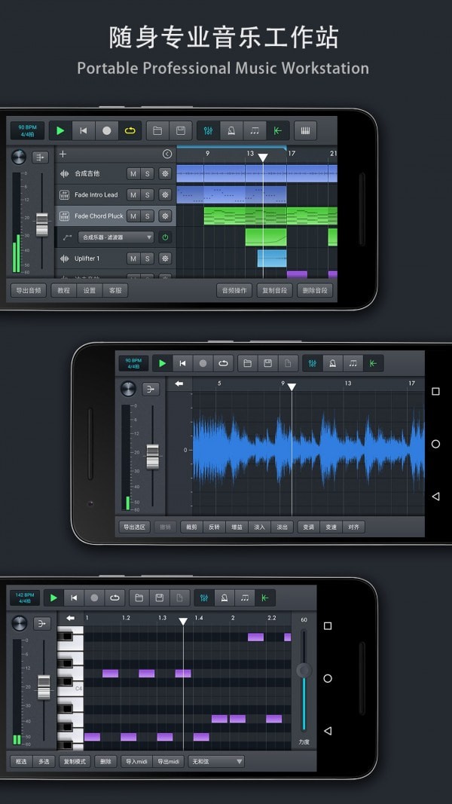
Task: Open settings gear for Uplifter 1 track
Action: [165, 258]
